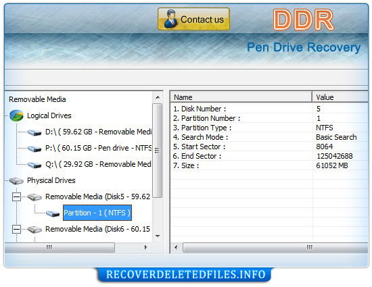This screenshot has height=287, width=372.
Task: Collapse the Disk5 Removable Media node
Action: (x=16, y=197)
